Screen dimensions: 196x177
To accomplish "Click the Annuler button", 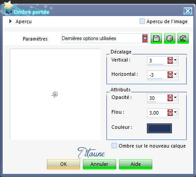I will click(99, 164).
